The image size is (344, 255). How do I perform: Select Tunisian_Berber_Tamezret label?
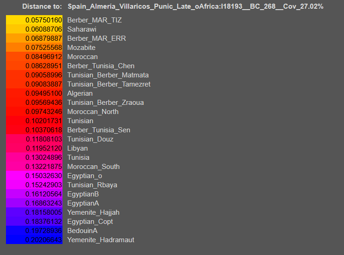click(x=109, y=84)
